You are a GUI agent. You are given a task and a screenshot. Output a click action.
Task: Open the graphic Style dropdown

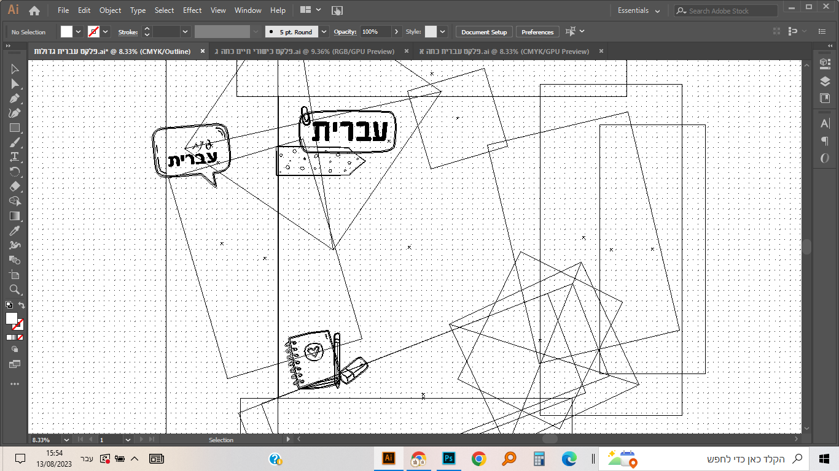[x=443, y=32]
